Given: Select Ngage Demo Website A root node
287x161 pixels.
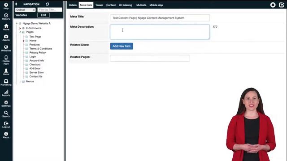Looking at the screenshot, I should pyautogui.click(x=36, y=23).
